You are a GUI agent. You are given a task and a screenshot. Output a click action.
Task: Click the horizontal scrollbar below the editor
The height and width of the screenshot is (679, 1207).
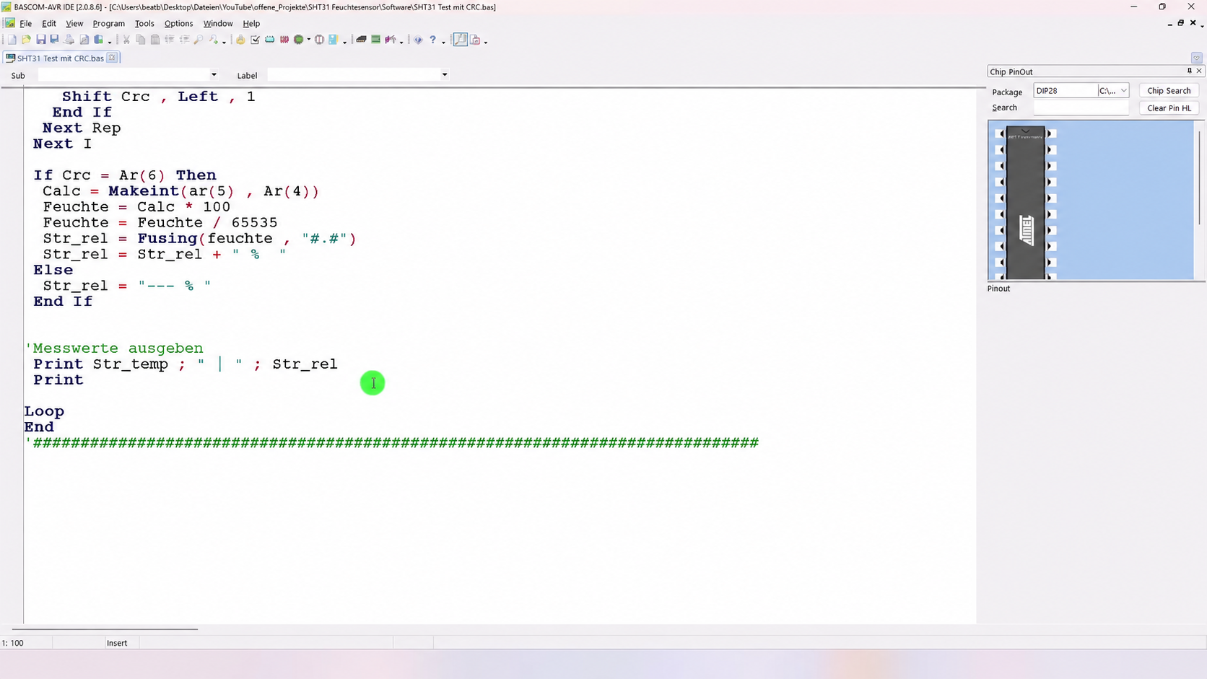click(105, 629)
